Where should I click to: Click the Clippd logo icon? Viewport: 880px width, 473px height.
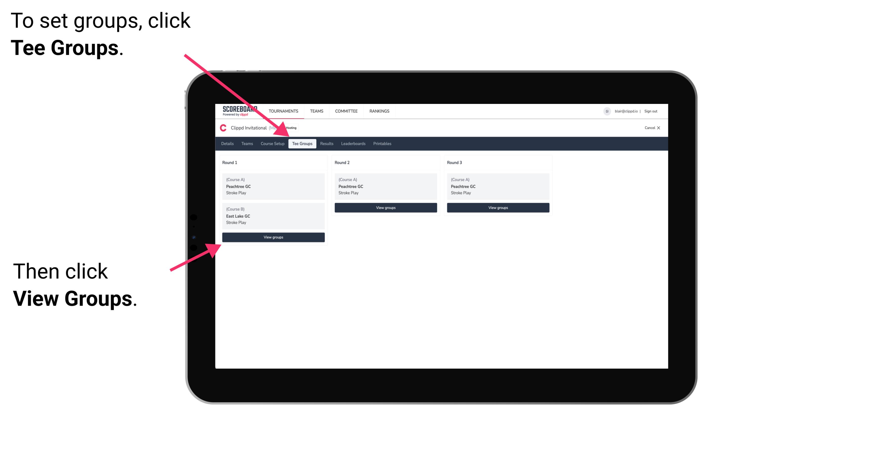[223, 128]
